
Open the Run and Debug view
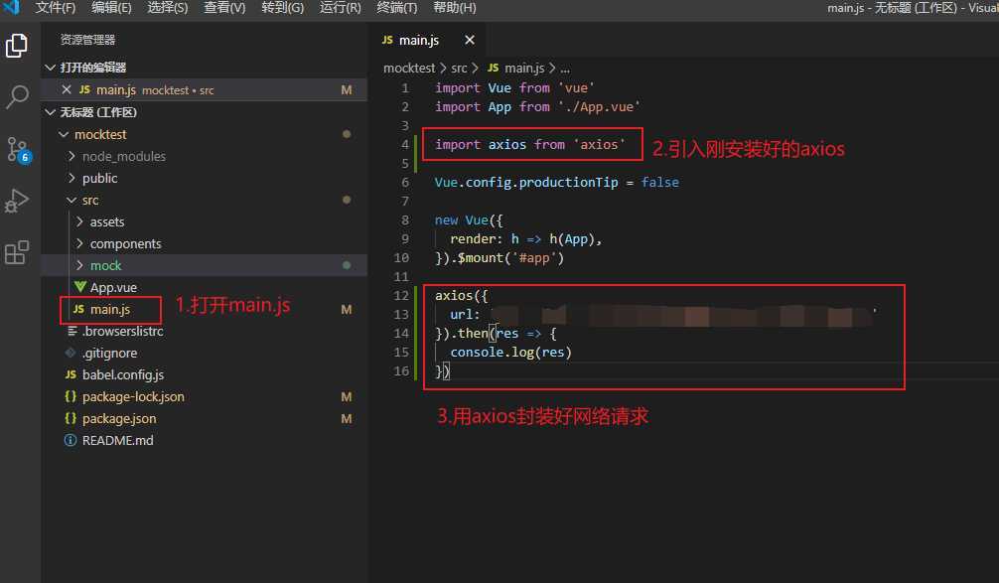(x=17, y=201)
